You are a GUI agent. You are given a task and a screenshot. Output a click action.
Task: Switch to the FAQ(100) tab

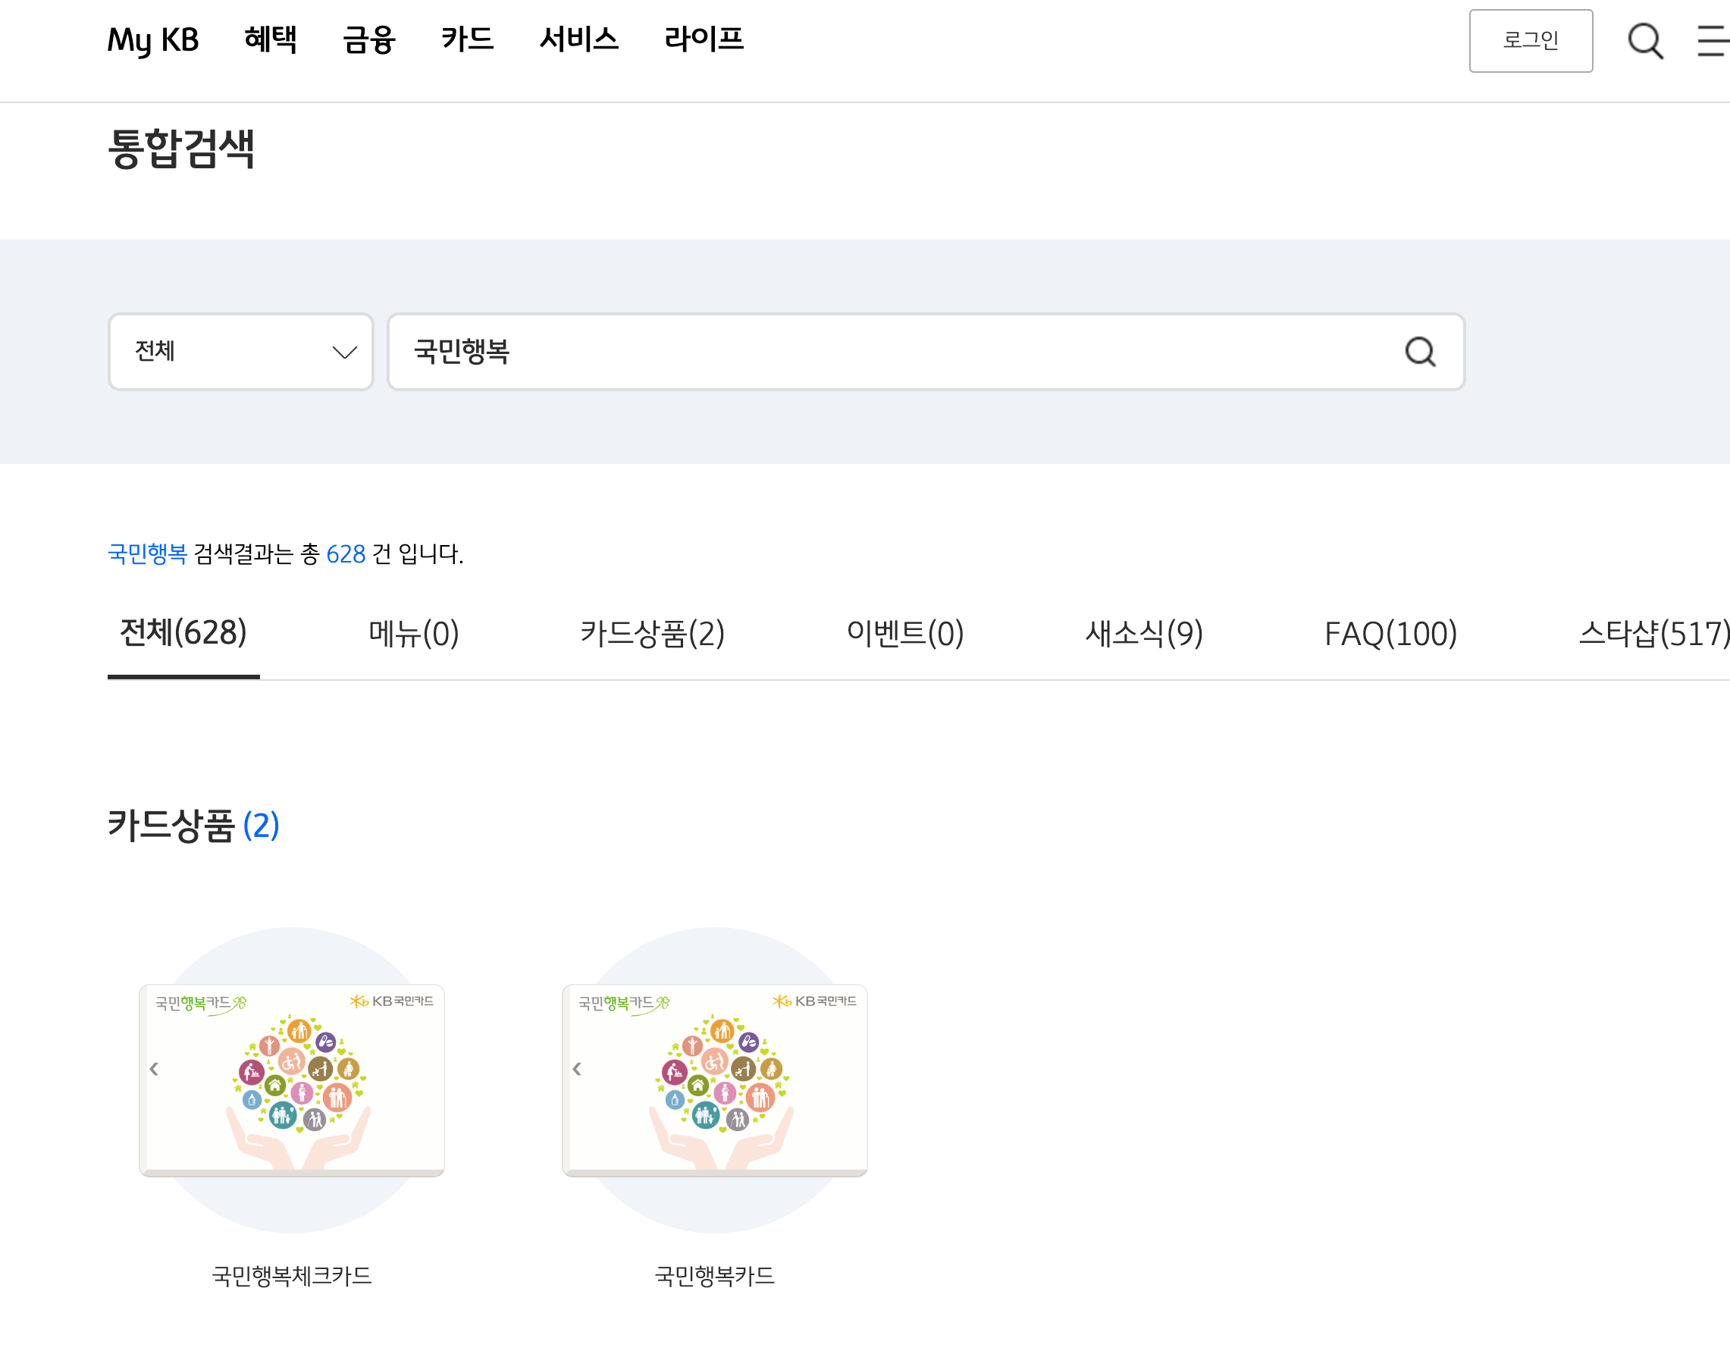(1390, 634)
